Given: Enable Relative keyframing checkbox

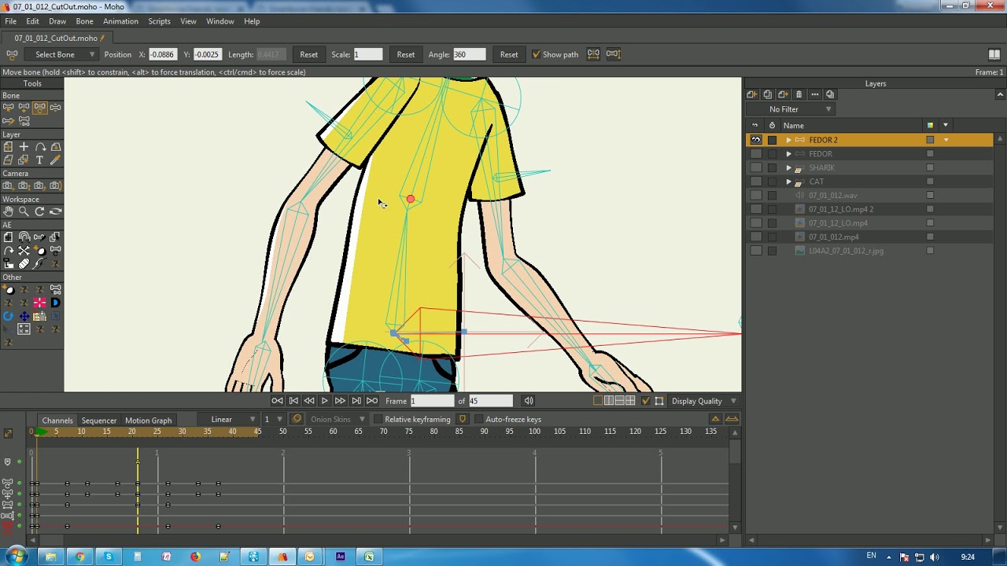Looking at the screenshot, I should [378, 420].
